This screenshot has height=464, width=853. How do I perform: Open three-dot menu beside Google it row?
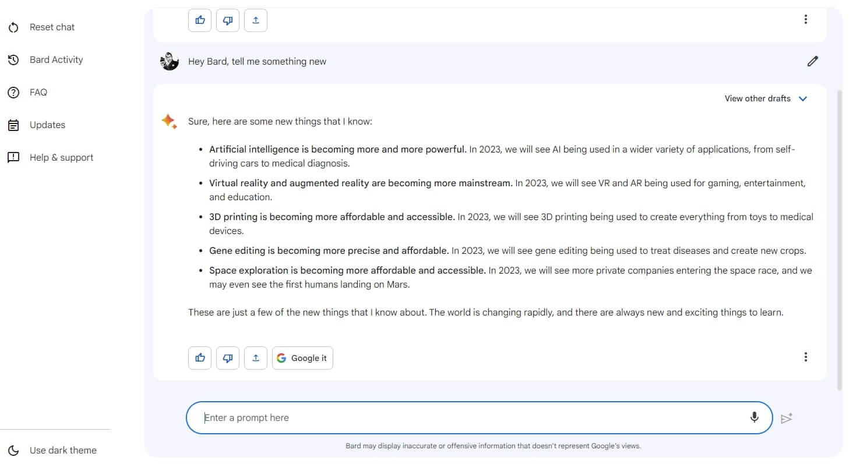[806, 357]
